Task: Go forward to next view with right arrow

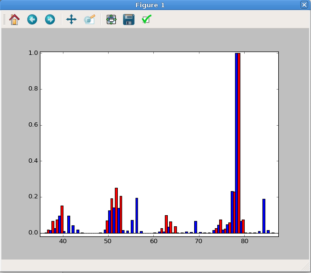Action: pos(50,19)
